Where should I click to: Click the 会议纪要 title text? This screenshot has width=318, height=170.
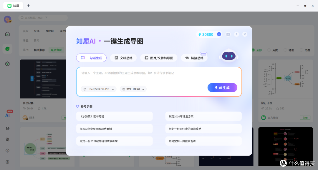[28, 103]
